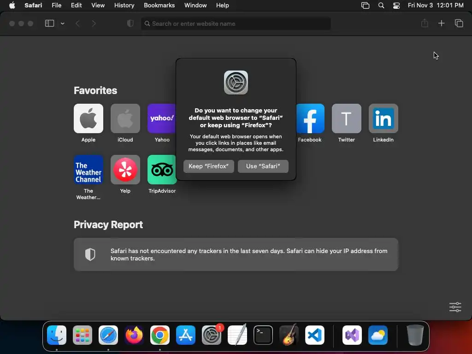Click Safari in the Dock
Image resolution: width=472 pixels, height=354 pixels.
tap(108, 335)
